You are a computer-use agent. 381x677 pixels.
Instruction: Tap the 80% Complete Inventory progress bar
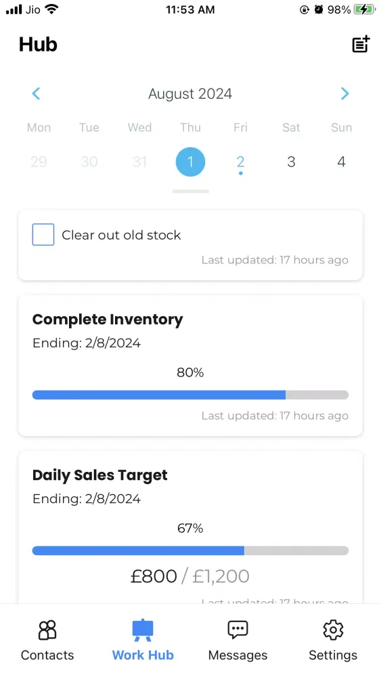[x=190, y=395]
